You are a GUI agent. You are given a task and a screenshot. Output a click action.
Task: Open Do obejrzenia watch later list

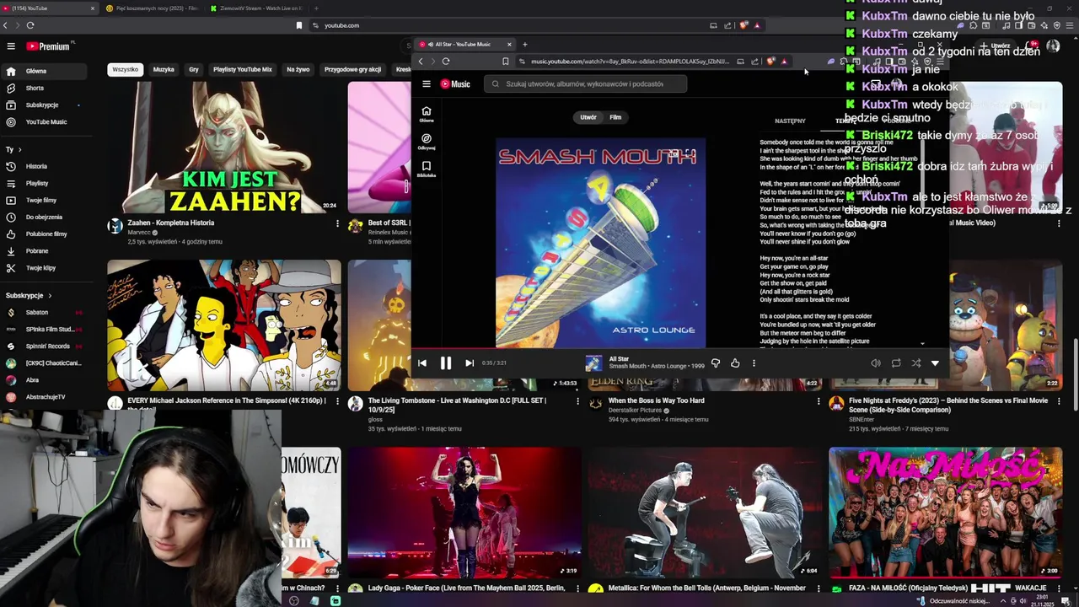(44, 217)
